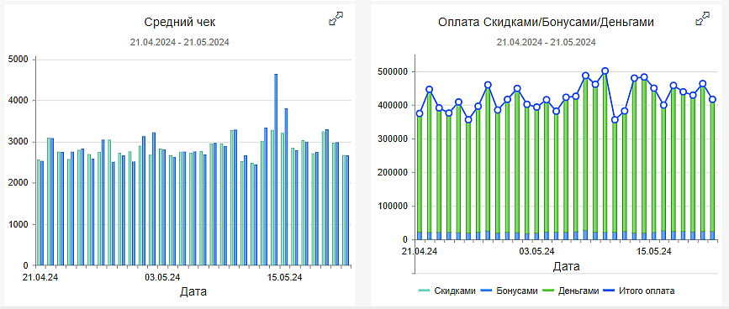Click the highest point on Итого оплата line

click(x=605, y=71)
